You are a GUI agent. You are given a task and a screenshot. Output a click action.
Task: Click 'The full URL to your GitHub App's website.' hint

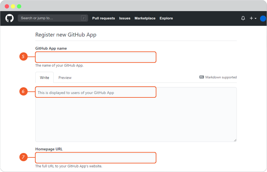click(69, 166)
